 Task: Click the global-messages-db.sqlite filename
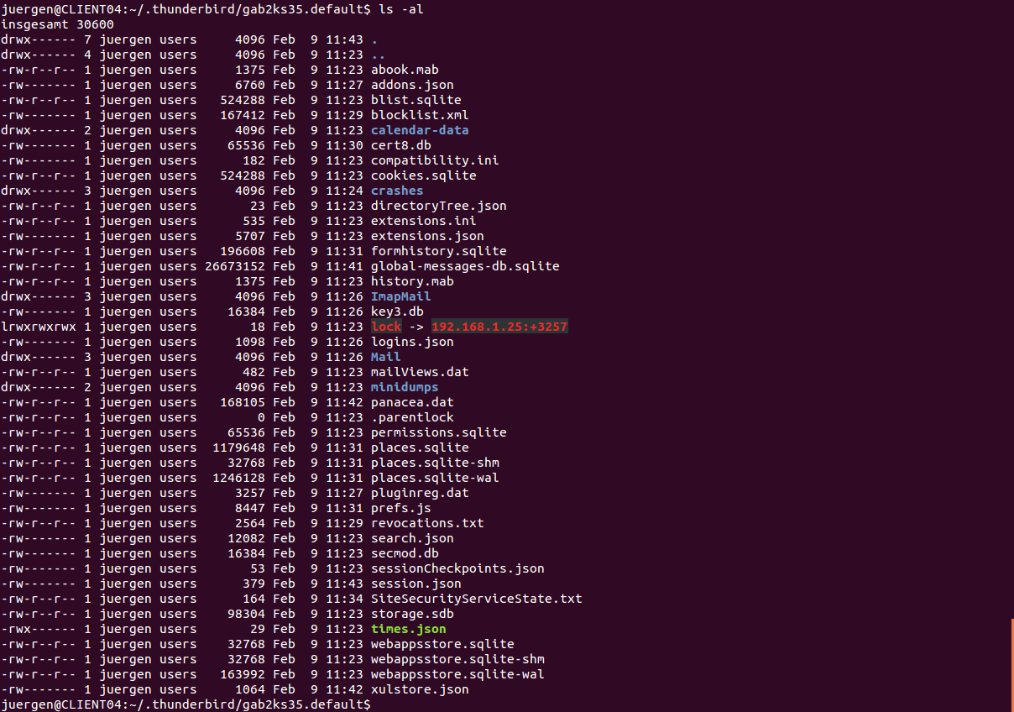[x=465, y=266]
